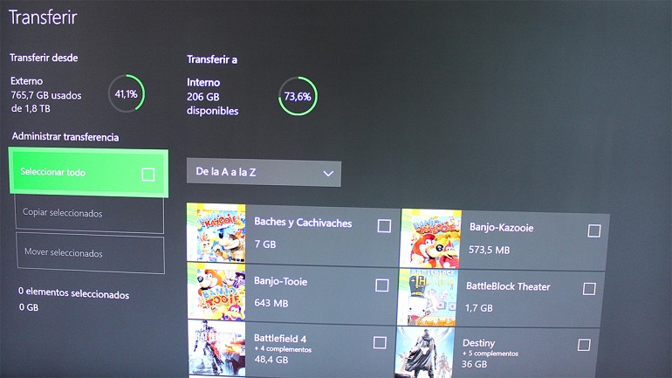Click the BattleBlock Theater title text
This screenshot has width=672, height=378.
click(x=508, y=286)
